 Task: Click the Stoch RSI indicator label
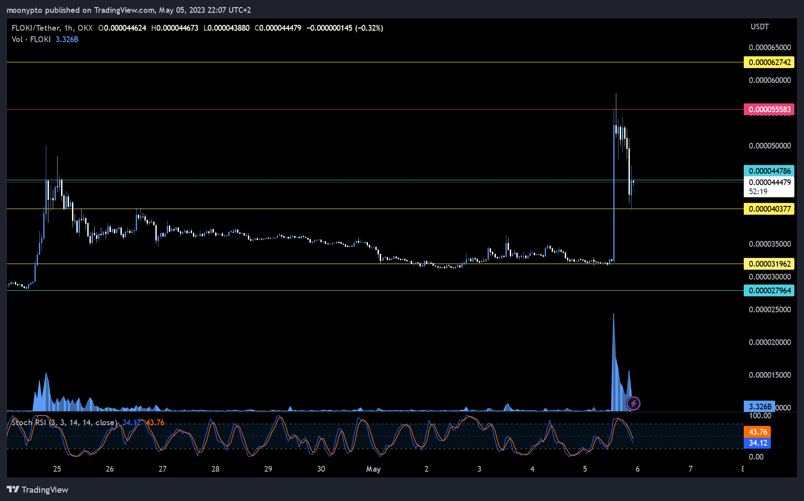64,422
